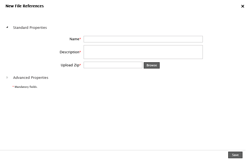Image resolution: width=246 pixels, height=159 pixels.
Task: Open the Advanced Properties heading label
Action: click(x=31, y=77)
